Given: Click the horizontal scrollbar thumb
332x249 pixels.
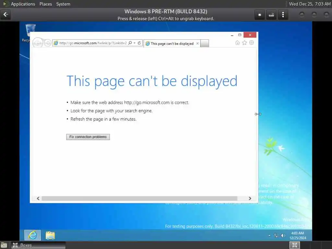Looking at the screenshot, I should pyautogui.click(x=139, y=198).
